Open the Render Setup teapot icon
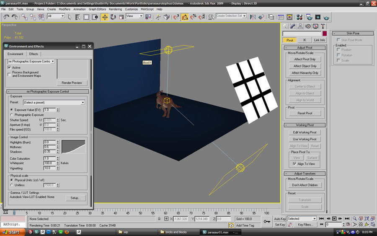The image size is (377, 236). pos(309,17)
